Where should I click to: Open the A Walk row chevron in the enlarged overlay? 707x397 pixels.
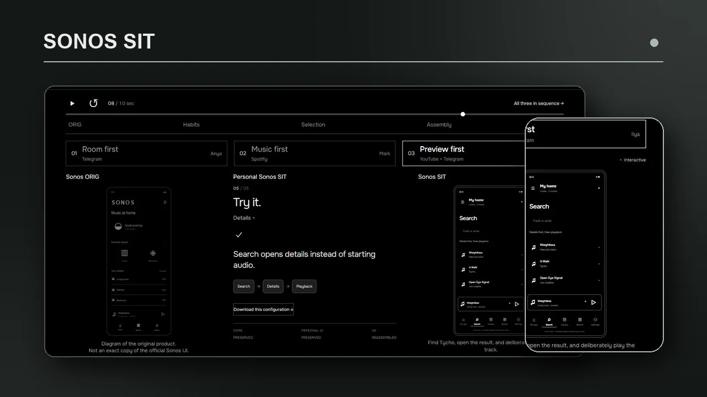coord(599,264)
